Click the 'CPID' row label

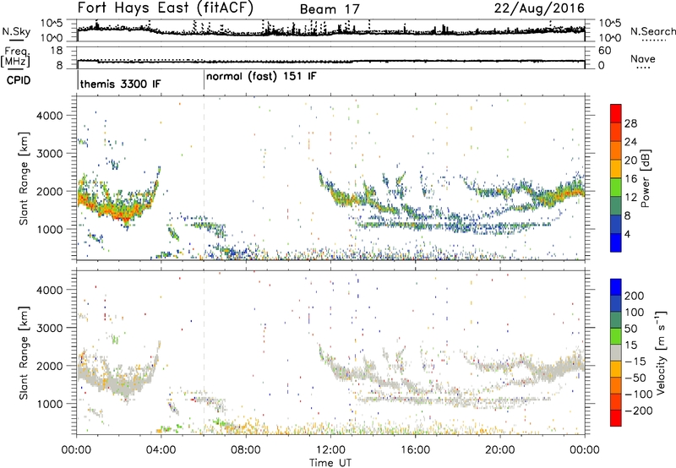coord(18,80)
